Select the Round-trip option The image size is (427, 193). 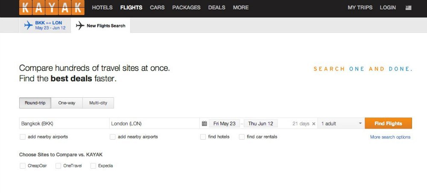pyautogui.click(x=35, y=103)
